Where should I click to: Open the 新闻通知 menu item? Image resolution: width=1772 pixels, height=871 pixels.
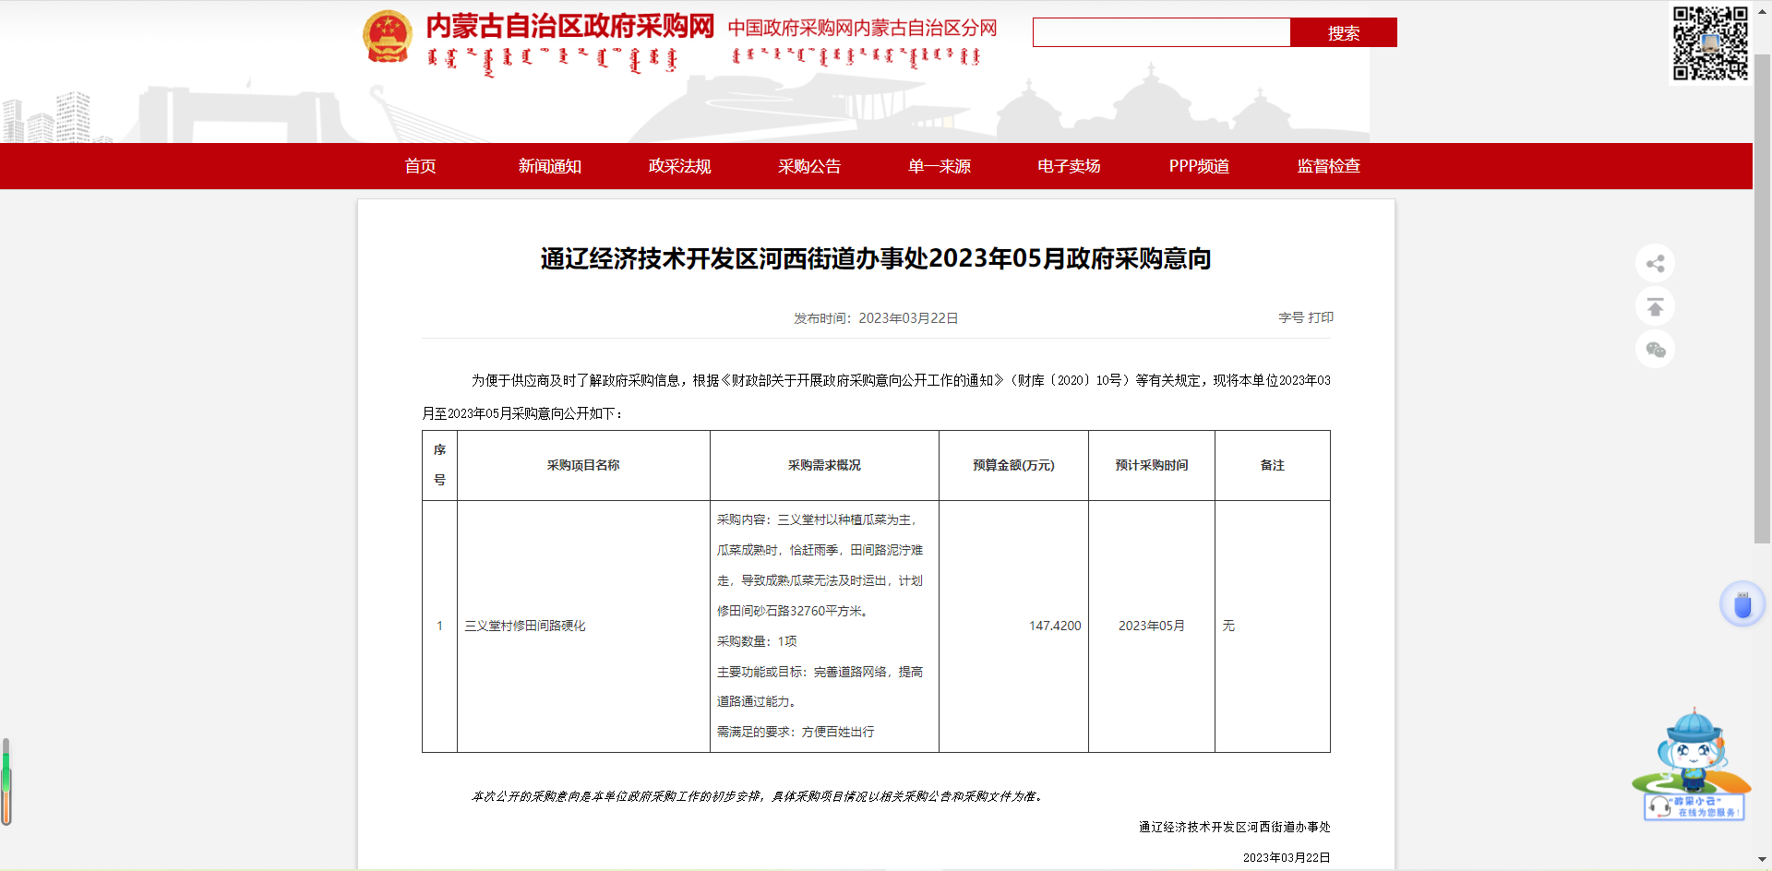pos(550,166)
